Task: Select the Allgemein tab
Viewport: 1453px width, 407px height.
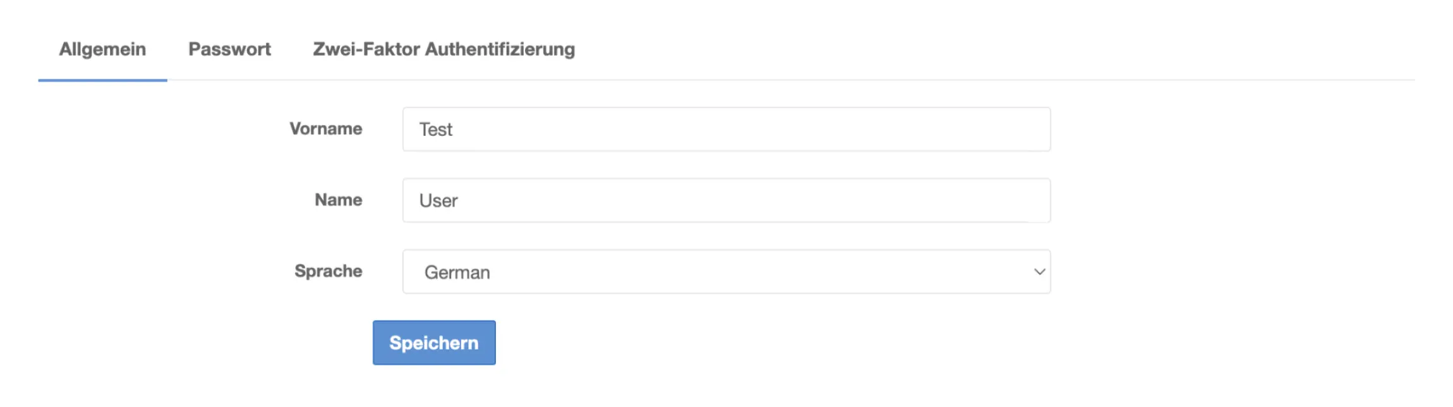Action: click(102, 49)
